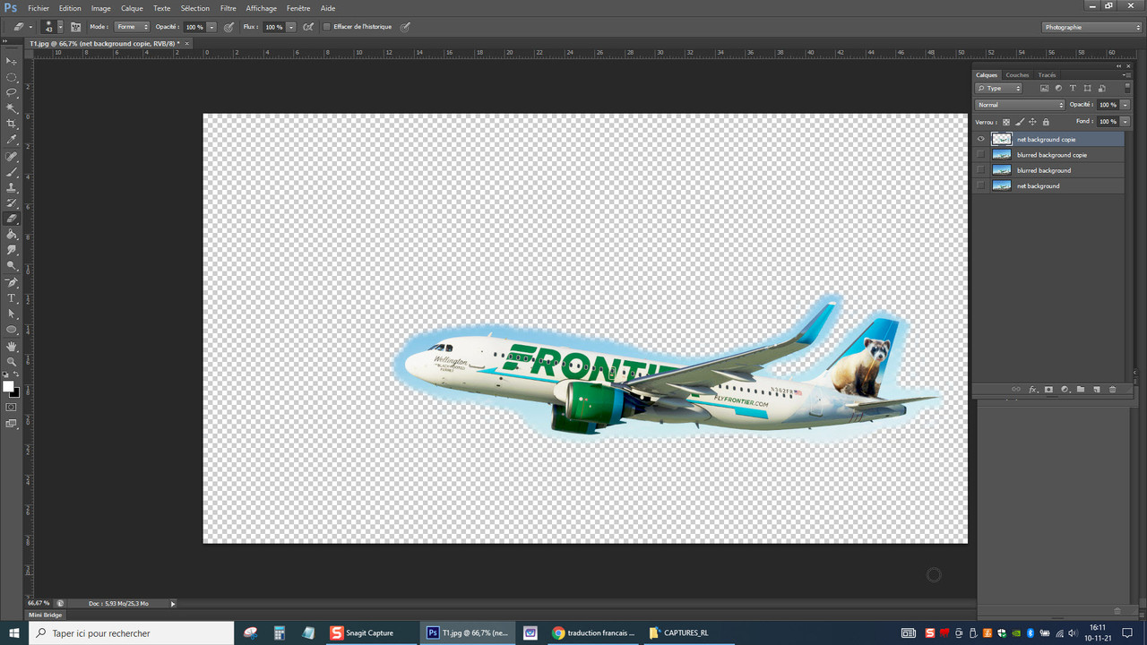
Task: Select the Type tool
Action: pyautogui.click(x=12, y=298)
